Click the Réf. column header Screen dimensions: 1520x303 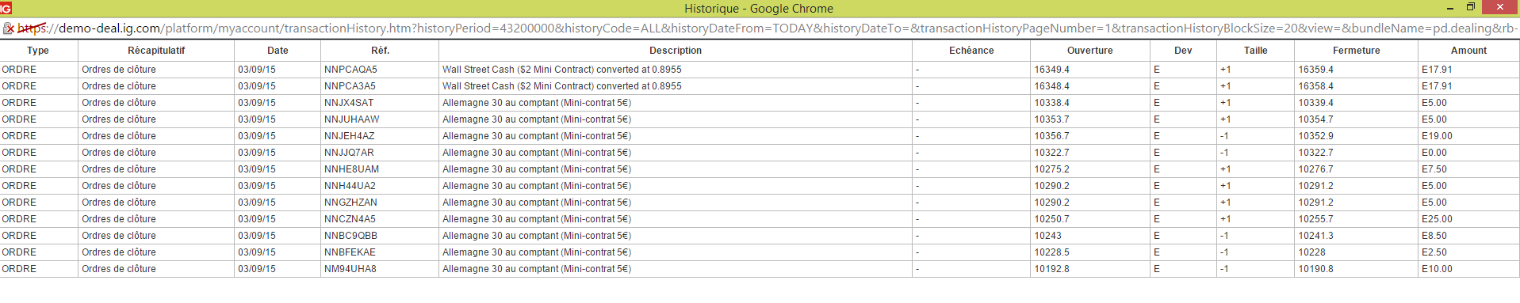(x=380, y=51)
